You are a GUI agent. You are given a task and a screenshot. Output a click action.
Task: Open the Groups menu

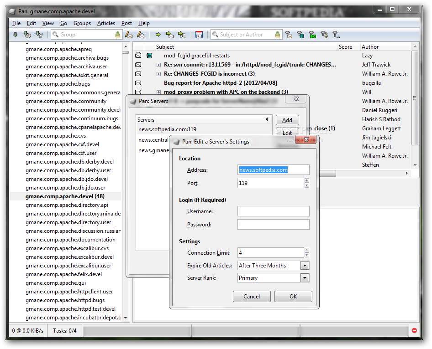click(x=82, y=23)
